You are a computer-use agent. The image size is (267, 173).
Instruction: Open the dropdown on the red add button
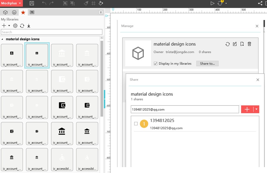(x=256, y=109)
